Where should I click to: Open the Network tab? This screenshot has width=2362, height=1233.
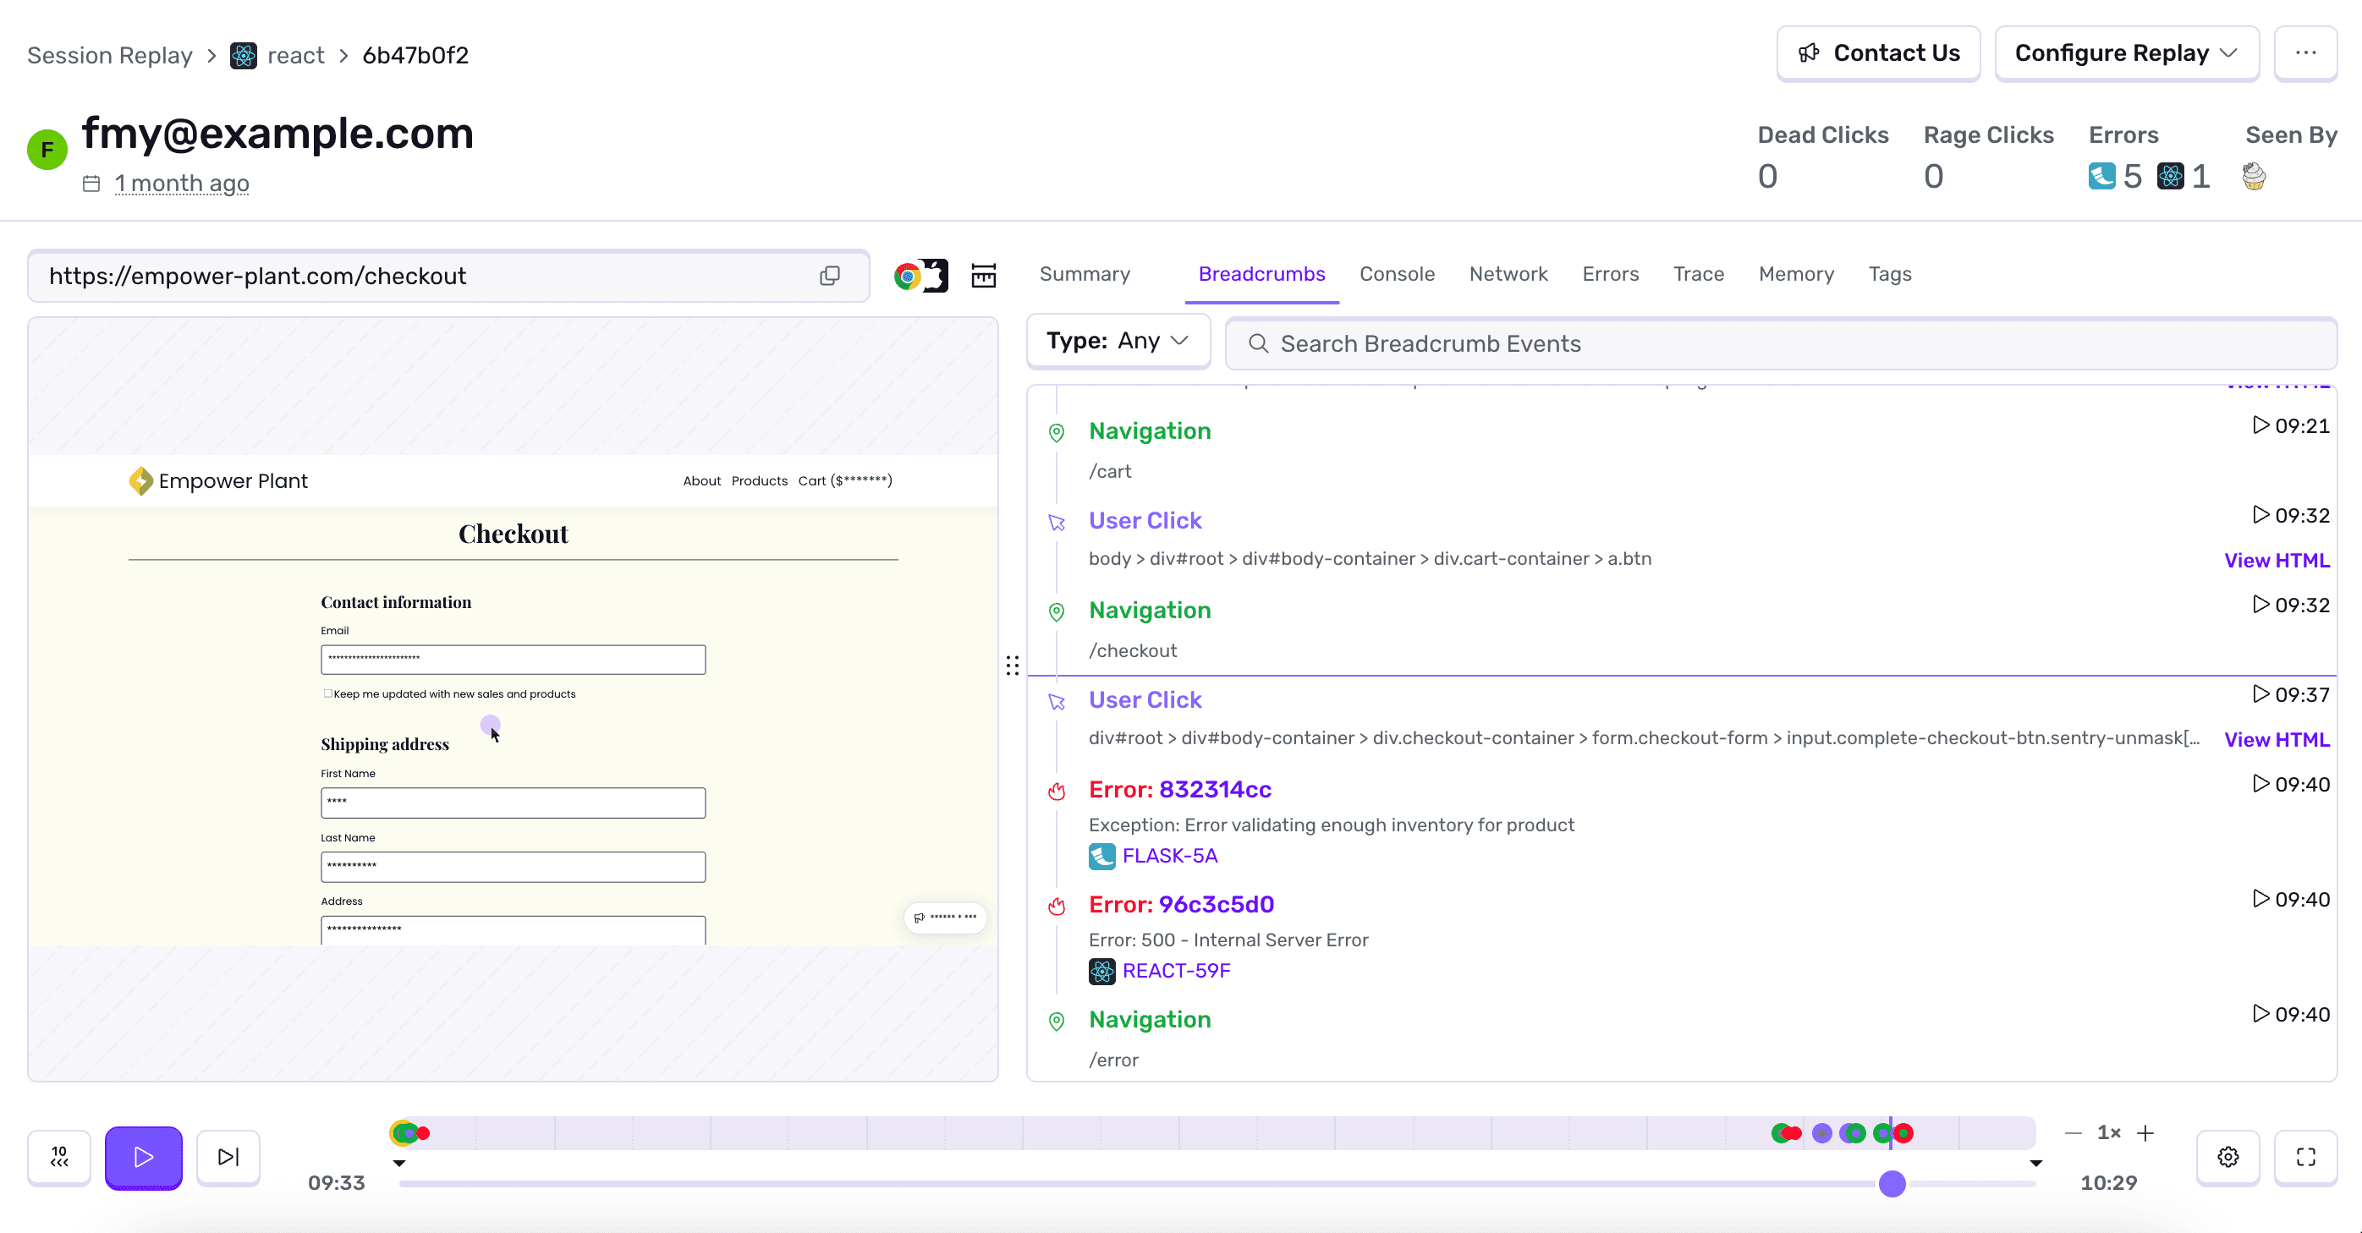1508,274
